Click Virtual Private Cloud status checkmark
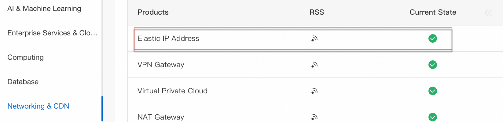The width and height of the screenshot is (503, 122). 432,91
